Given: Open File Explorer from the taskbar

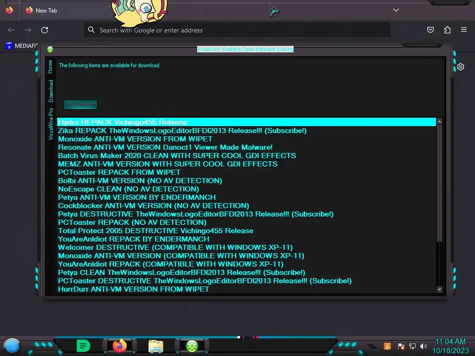Looking at the screenshot, I should pos(156,346).
